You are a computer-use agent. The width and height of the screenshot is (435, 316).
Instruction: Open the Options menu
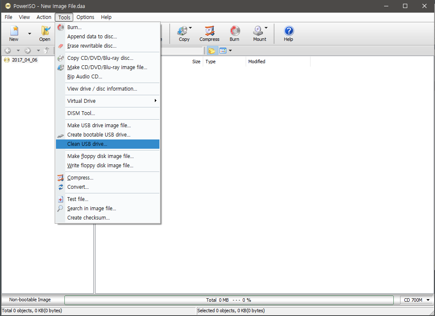point(85,17)
